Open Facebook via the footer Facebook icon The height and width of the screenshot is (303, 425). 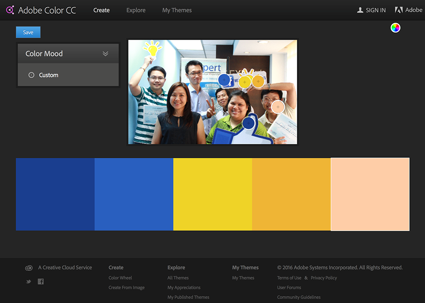[x=40, y=281]
